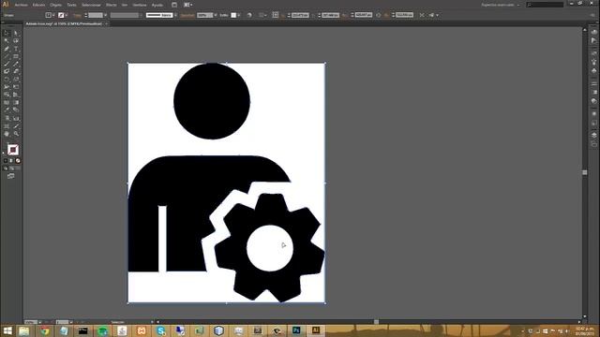The height and width of the screenshot is (337, 600).
Task: Open the Color panel icon
Action: click(x=593, y=33)
